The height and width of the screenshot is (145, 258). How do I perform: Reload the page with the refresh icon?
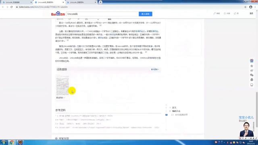point(12,7)
